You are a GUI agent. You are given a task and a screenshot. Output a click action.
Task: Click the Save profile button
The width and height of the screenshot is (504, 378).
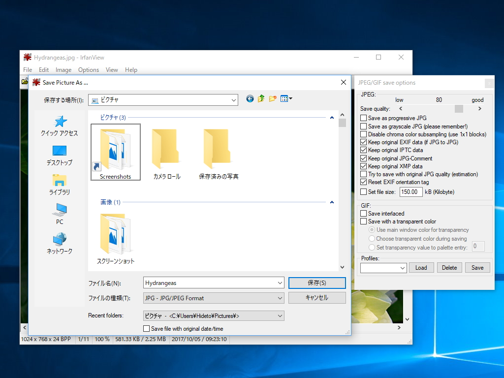477,268
